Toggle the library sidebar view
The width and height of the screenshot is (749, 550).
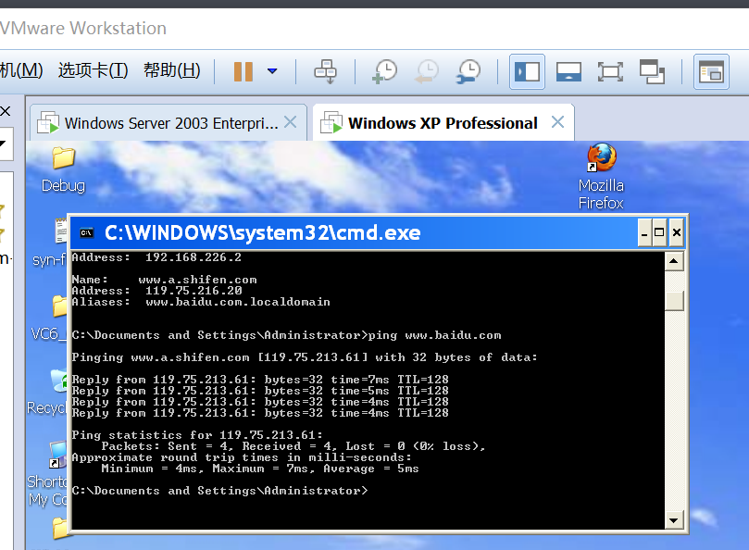pyautogui.click(x=527, y=72)
